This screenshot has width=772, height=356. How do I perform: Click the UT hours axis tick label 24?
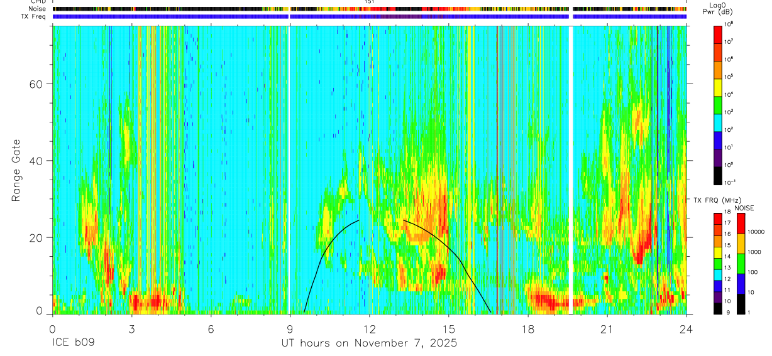(x=687, y=329)
